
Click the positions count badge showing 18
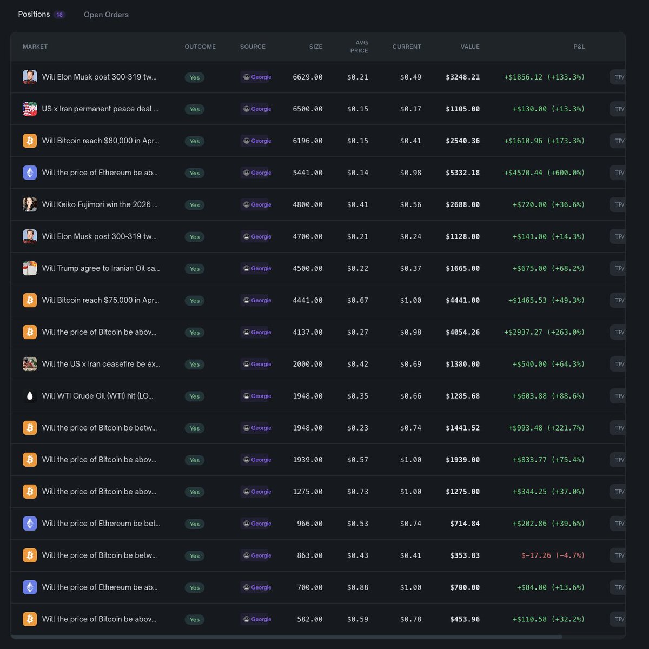[x=59, y=15]
